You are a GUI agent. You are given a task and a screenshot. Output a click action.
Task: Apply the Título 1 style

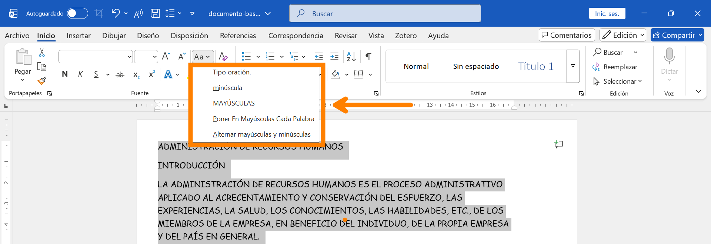coord(536,66)
